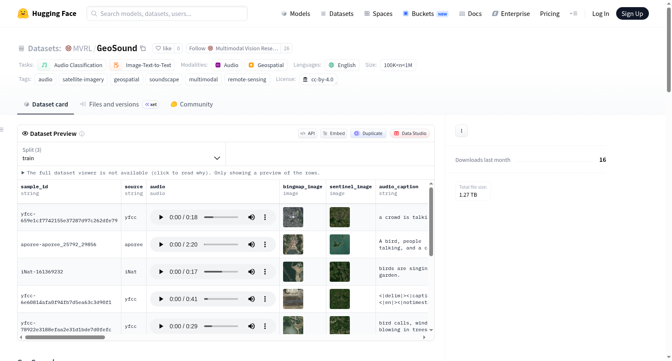
Task: Open more options on the 2:20 audio player
Action: (x=265, y=244)
